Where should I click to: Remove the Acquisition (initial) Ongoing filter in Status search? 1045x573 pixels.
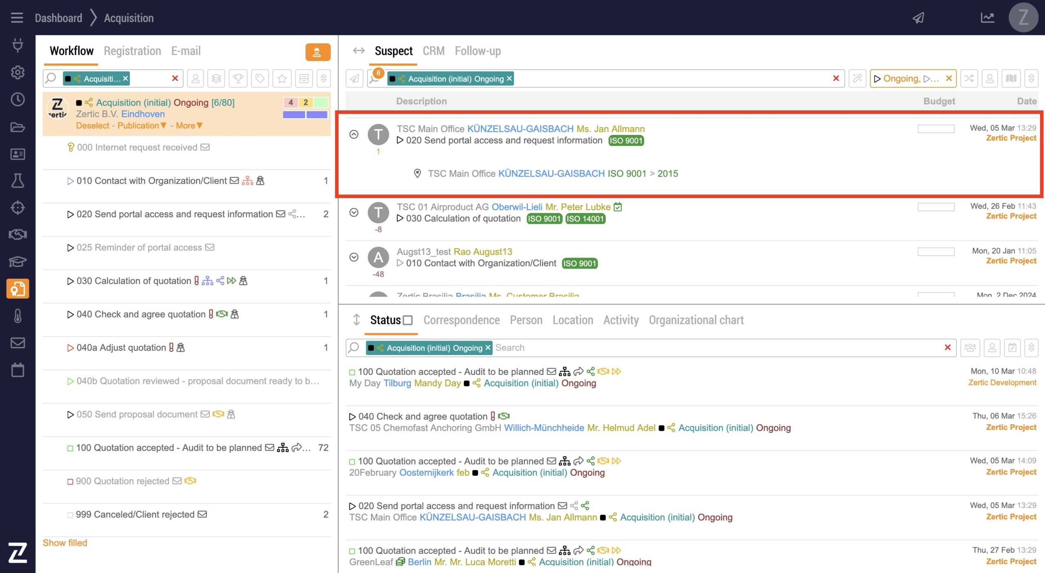click(488, 348)
